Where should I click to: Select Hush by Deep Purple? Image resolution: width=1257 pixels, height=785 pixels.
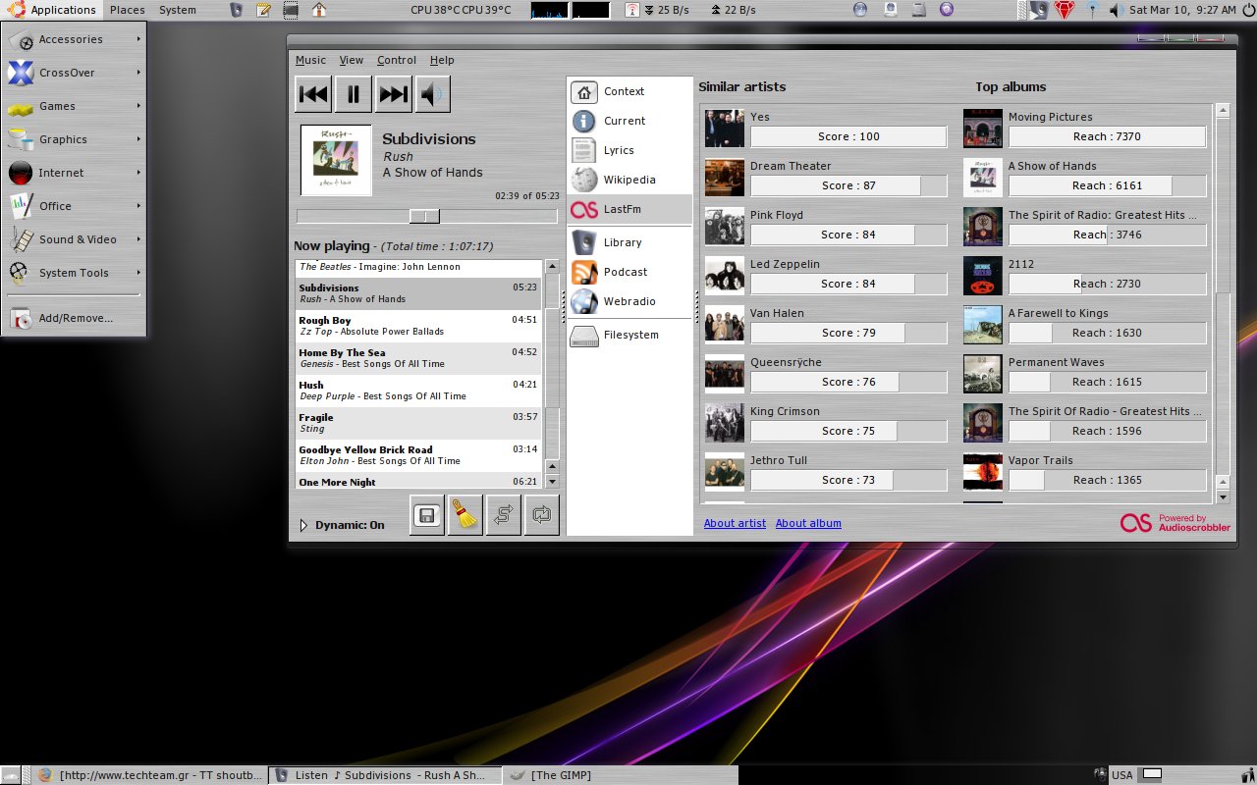coord(418,391)
